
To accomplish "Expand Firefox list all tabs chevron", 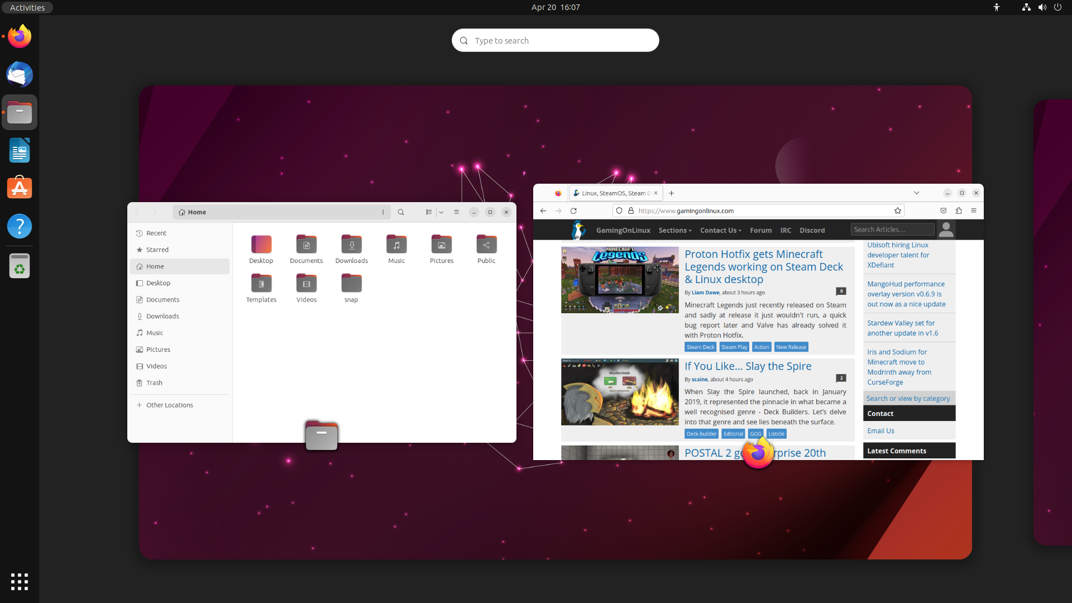I will point(916,193).
